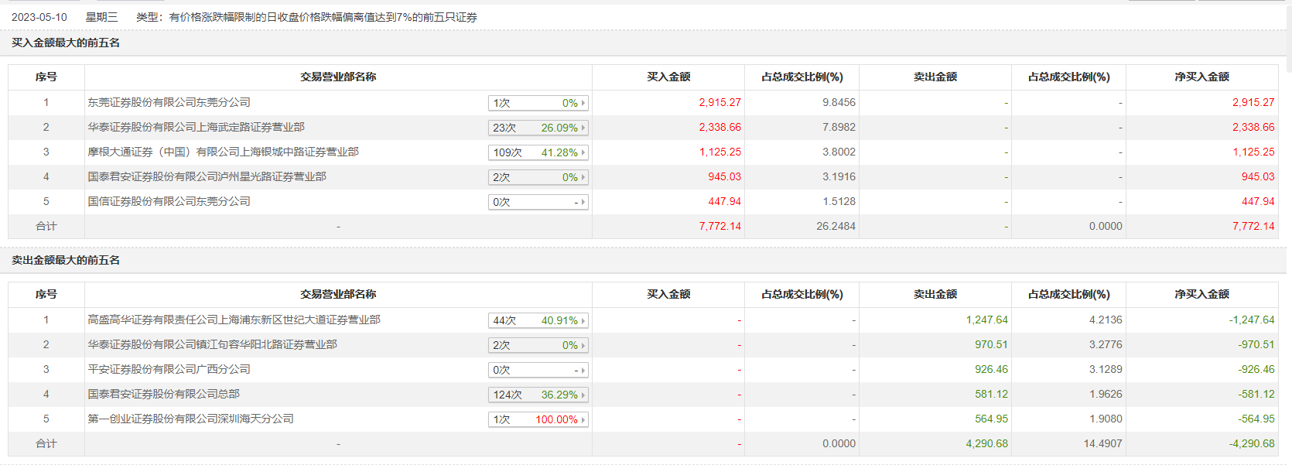This screenshot has width=1292, height=465.
Task: Expand the 44次 40.91% stats box
Action: click(538, 320)
